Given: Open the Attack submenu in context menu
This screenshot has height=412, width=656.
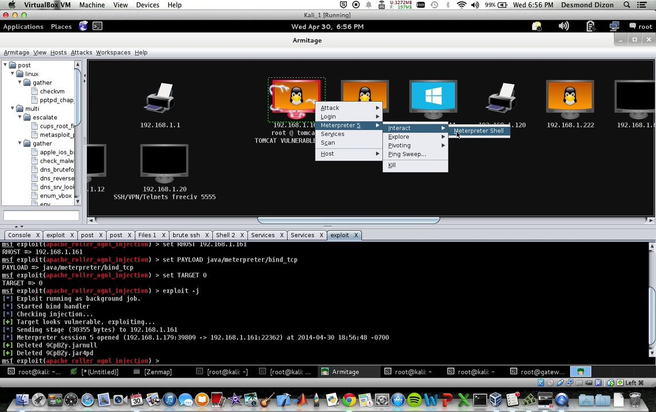Looking at the screenshot, I should 349,108.
